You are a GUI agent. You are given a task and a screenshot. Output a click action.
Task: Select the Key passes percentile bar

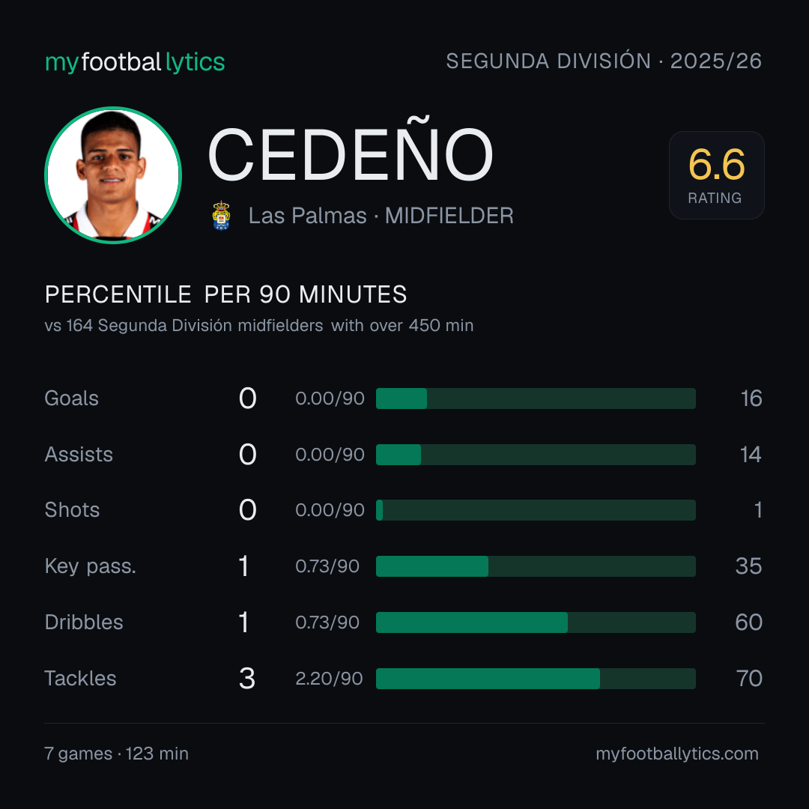pyautogui.click(x=536, y=566)
